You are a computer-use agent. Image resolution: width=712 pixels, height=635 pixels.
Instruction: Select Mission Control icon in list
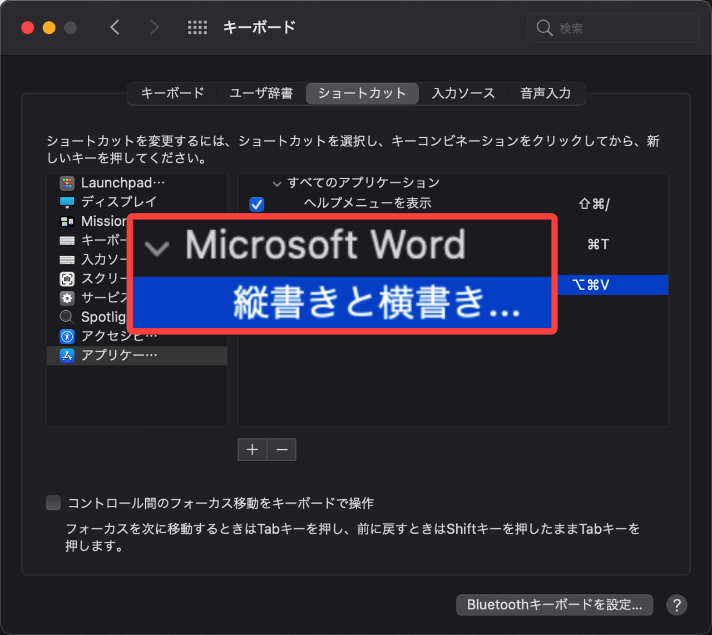click(x=67, y=221)
